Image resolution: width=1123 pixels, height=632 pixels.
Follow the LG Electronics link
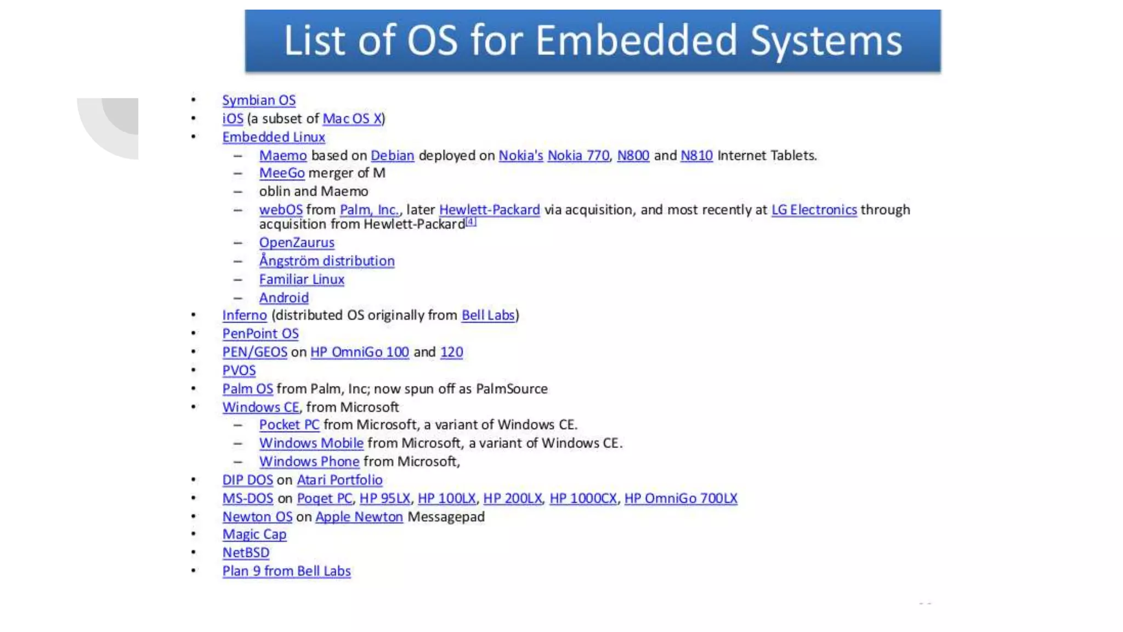[x=814, y=210]
